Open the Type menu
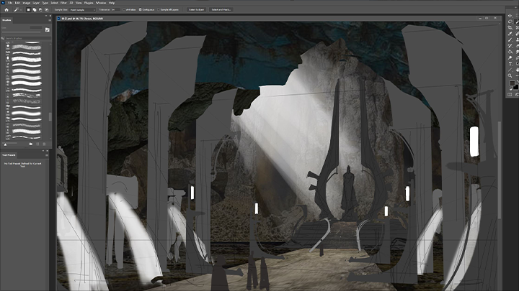The image size is (519, 291). 45,3
